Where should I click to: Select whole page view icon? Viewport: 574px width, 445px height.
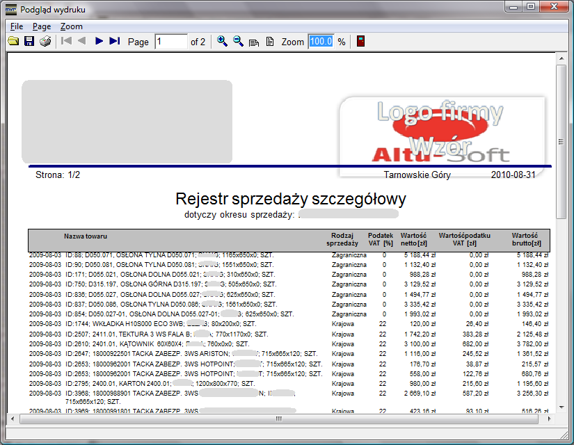270,42
